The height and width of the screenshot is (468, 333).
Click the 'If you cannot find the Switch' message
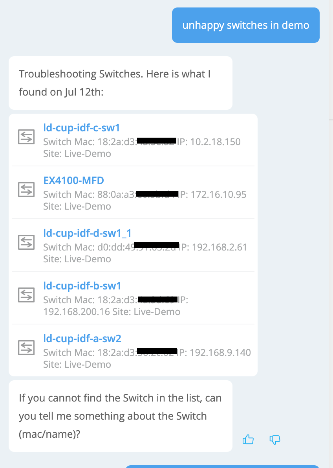(120, 416)
